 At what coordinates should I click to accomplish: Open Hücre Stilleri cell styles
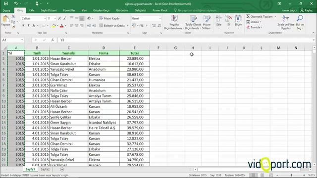[x=207, y=22]
